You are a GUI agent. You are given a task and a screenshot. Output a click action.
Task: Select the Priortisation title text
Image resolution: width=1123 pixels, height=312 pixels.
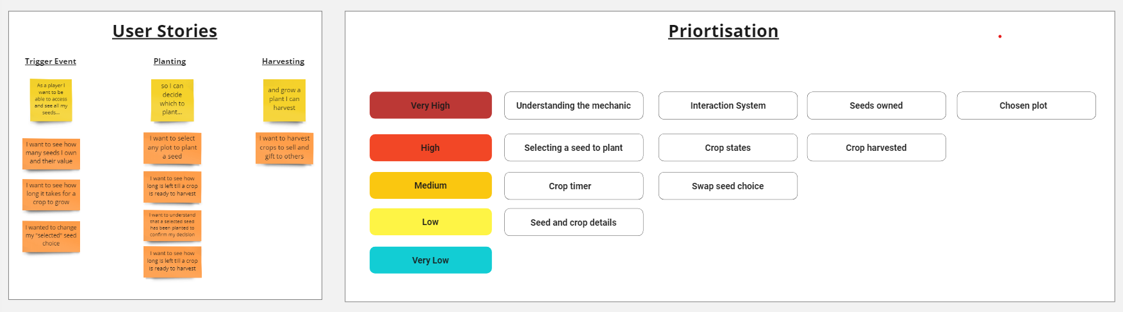click(723, 31)
